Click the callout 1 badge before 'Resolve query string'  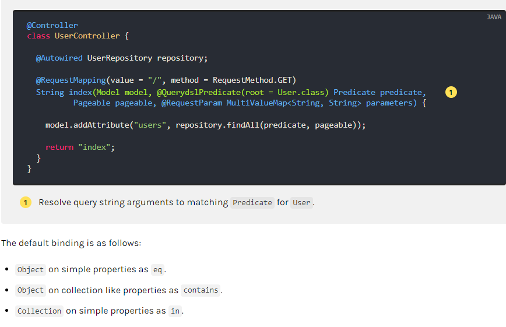coord(25,202)
